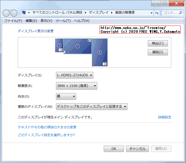186x163 pixels.
Task: Open the 複数のディスプレイ extend desktop dropdown
Action: click(92, 106)
